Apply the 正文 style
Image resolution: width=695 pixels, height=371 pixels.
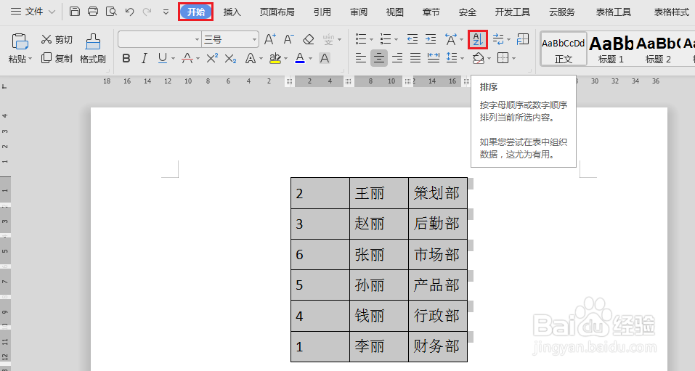point(564,49)
